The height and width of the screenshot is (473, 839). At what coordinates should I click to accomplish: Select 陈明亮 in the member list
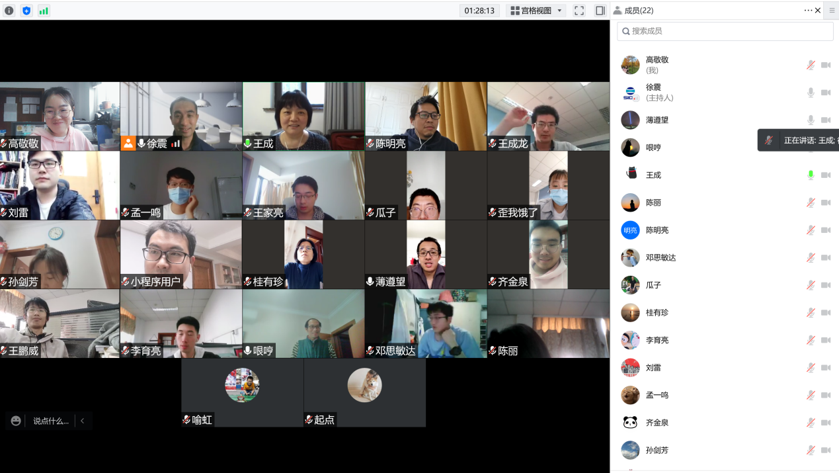tap(657, 230)
